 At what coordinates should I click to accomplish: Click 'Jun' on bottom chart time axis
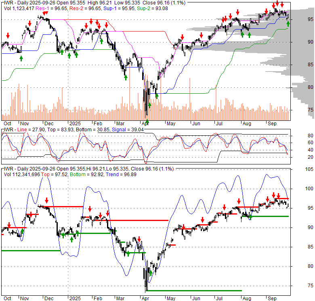pos(196,298)
